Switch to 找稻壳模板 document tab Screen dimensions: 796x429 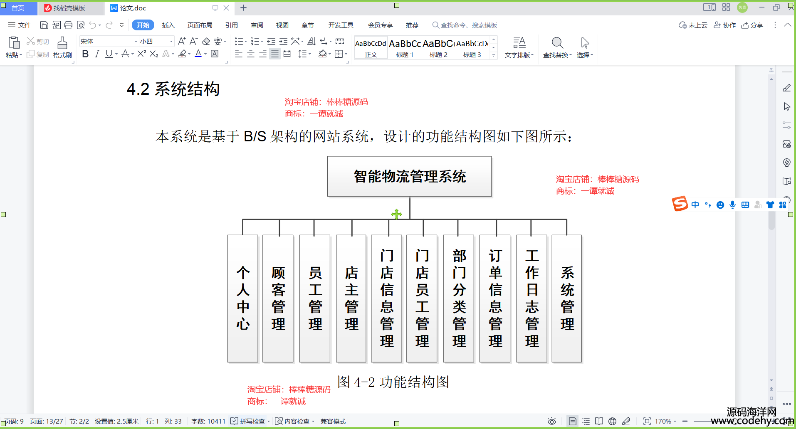click(x=69, y=8)
